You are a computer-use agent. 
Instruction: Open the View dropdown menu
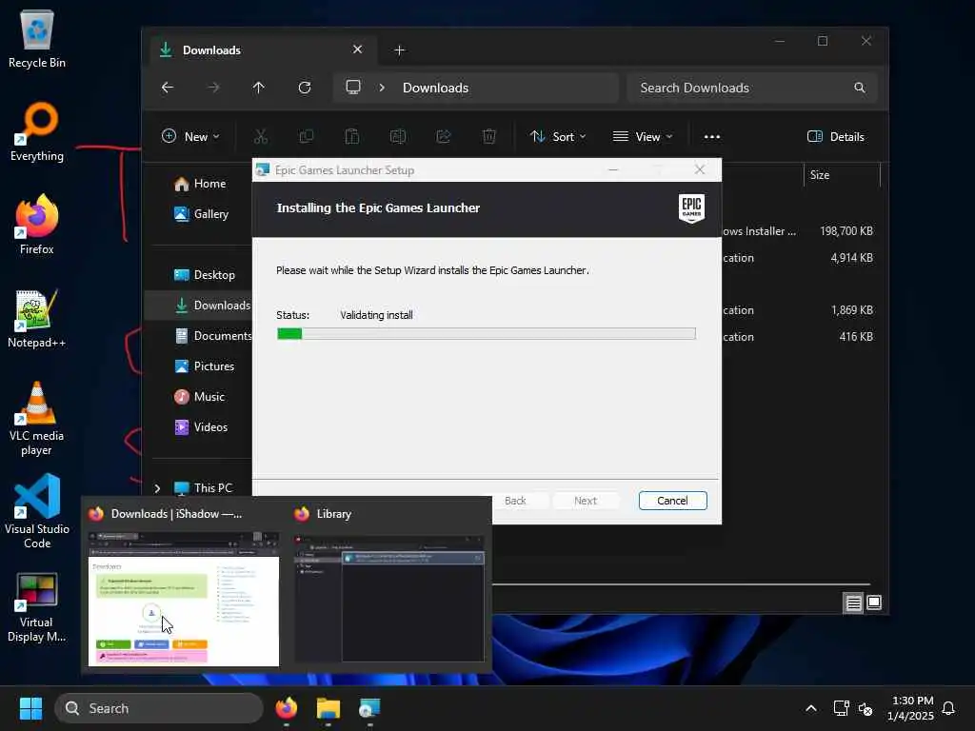click(643, 137)
